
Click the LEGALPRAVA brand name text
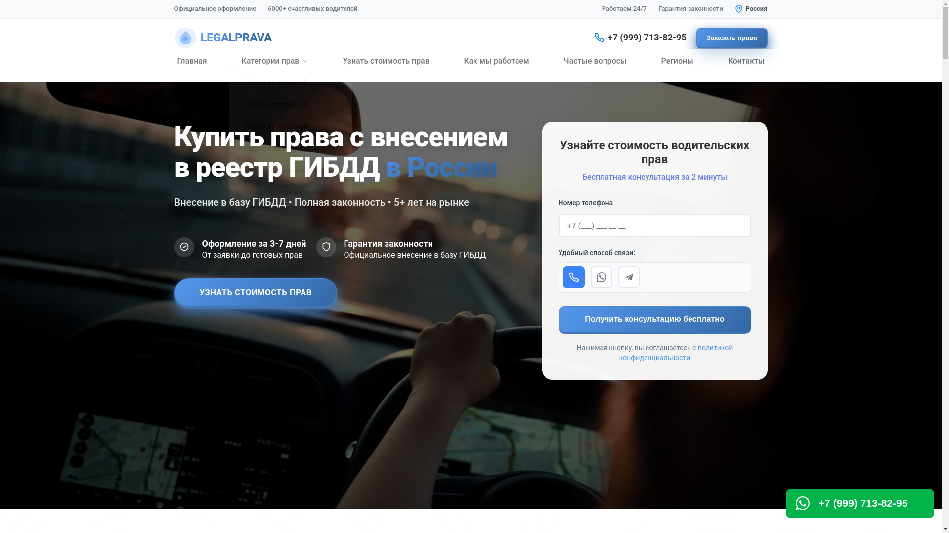(236, 38)
